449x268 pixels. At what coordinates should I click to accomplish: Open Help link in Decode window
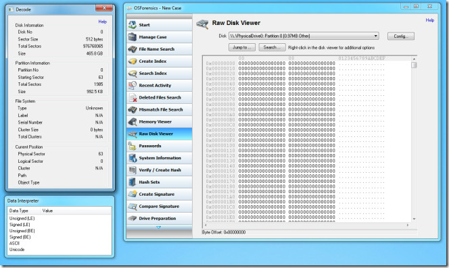(103, 22)
